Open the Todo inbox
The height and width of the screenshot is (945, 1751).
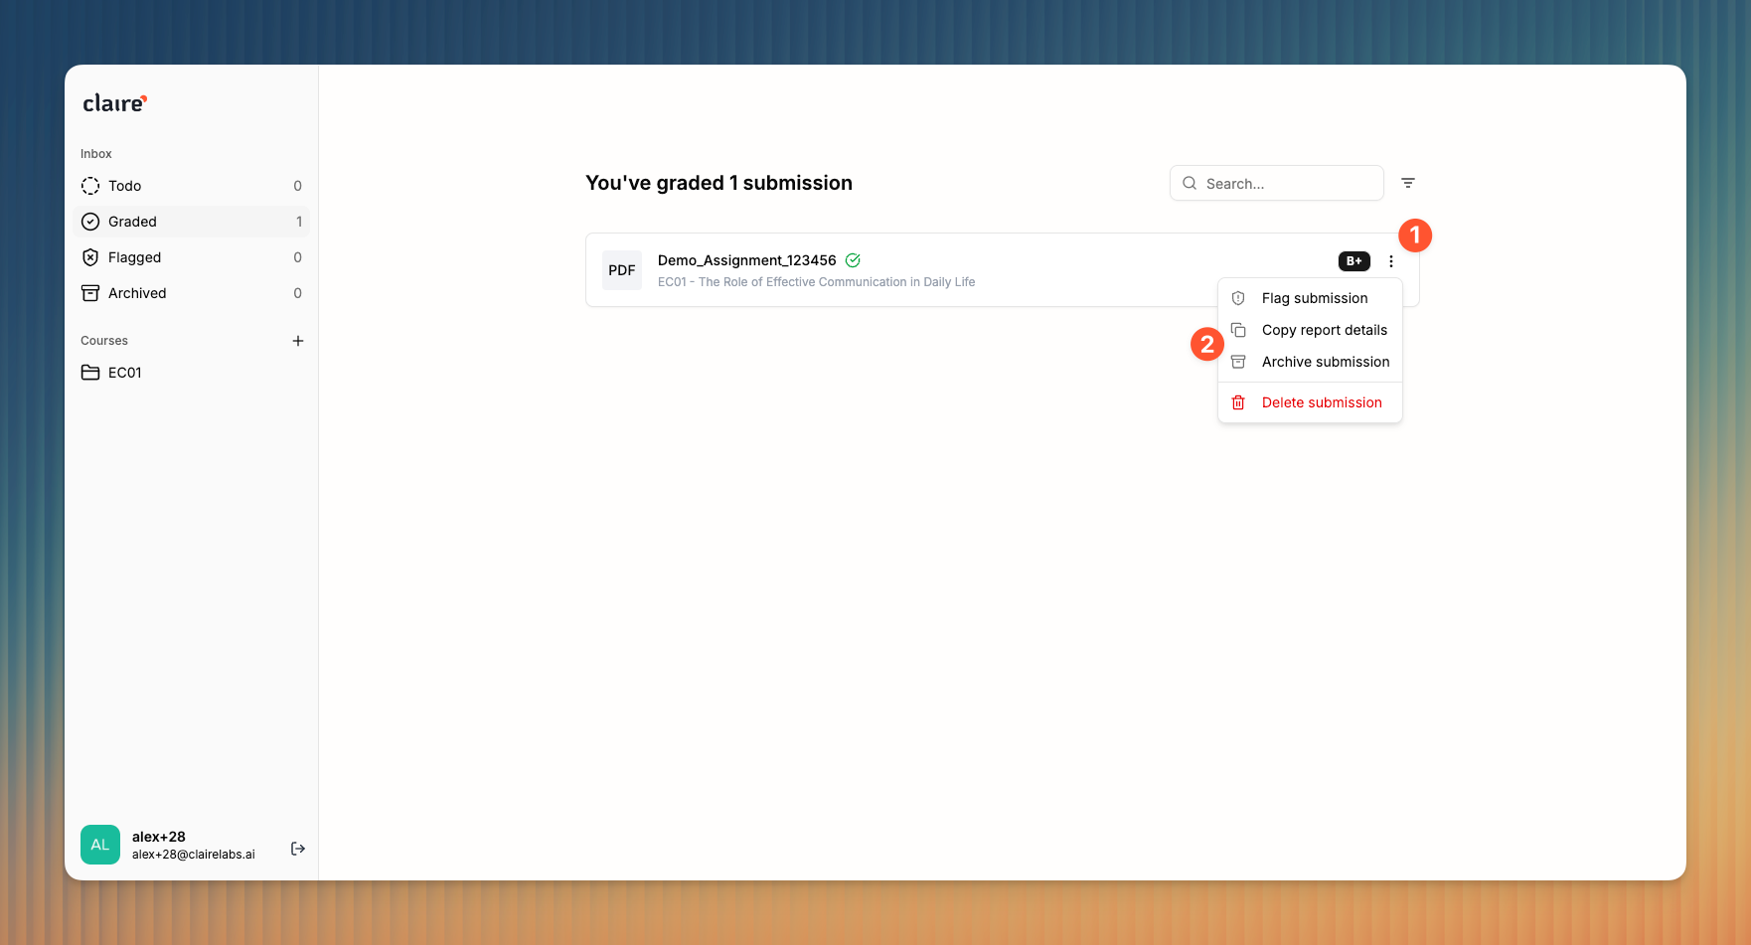[192, 186]
